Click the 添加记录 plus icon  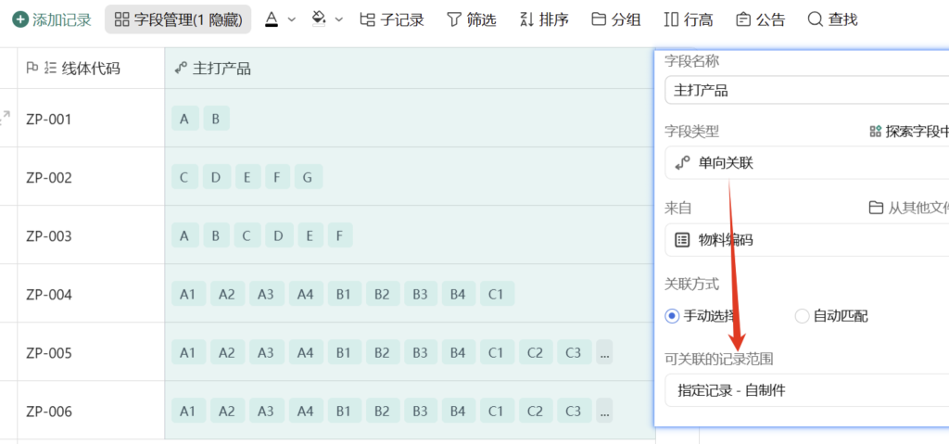20,19
